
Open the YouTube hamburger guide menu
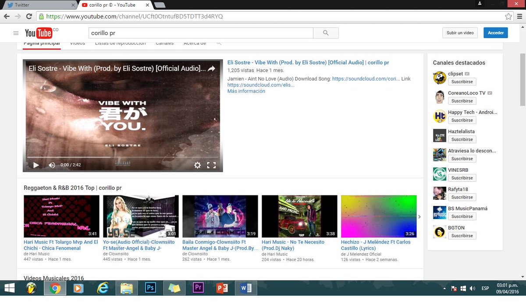coord(16,33)
